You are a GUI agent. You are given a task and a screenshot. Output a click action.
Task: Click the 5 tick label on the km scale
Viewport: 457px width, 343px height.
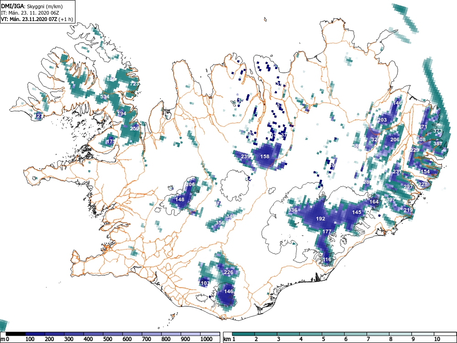(323, 339)
